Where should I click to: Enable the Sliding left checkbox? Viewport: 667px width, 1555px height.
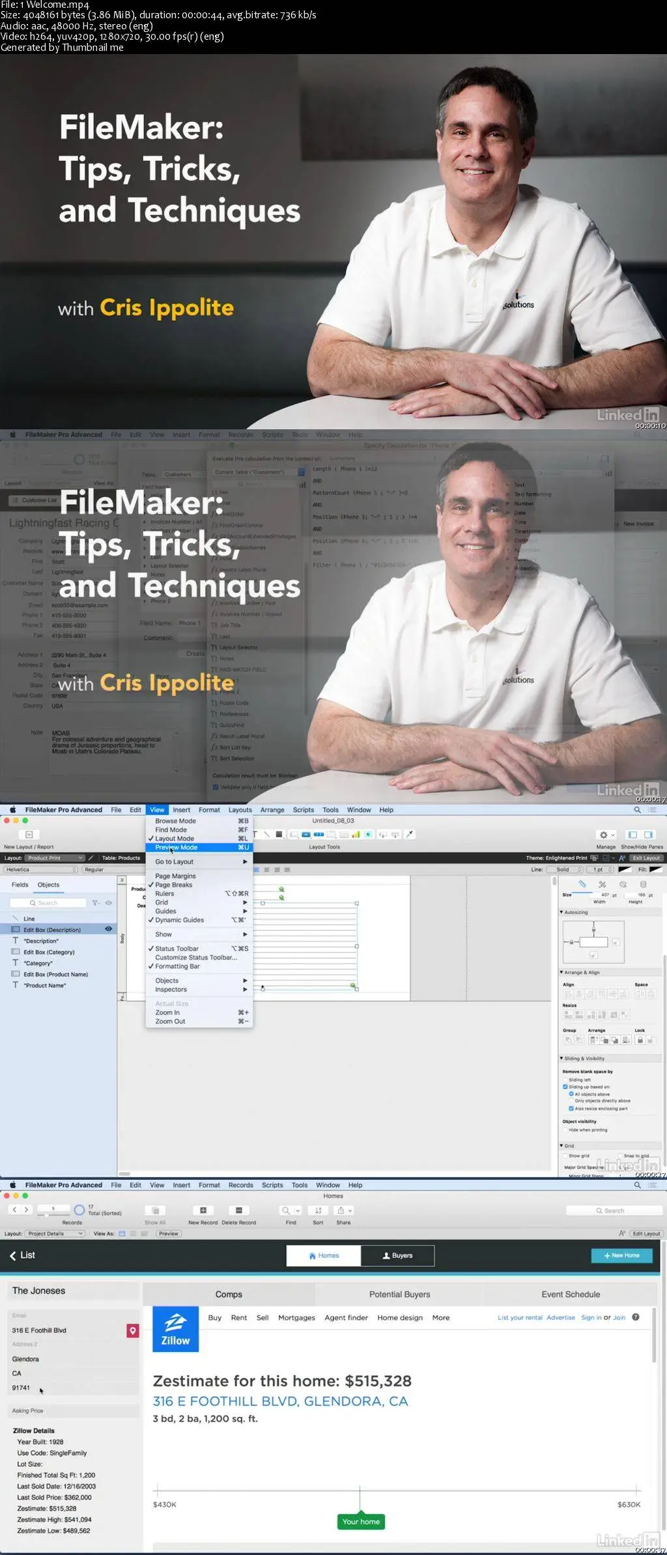click(565, 1079)
